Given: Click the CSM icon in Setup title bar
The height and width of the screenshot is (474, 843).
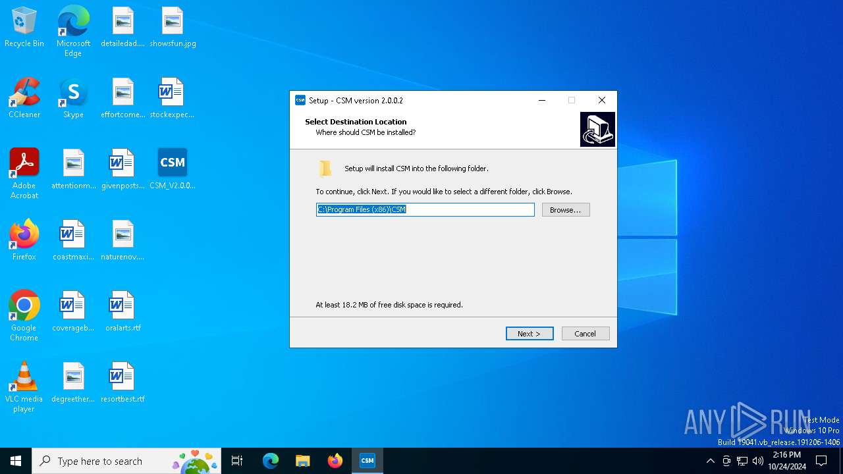Looking at the screenshot, I should (300, 100).
